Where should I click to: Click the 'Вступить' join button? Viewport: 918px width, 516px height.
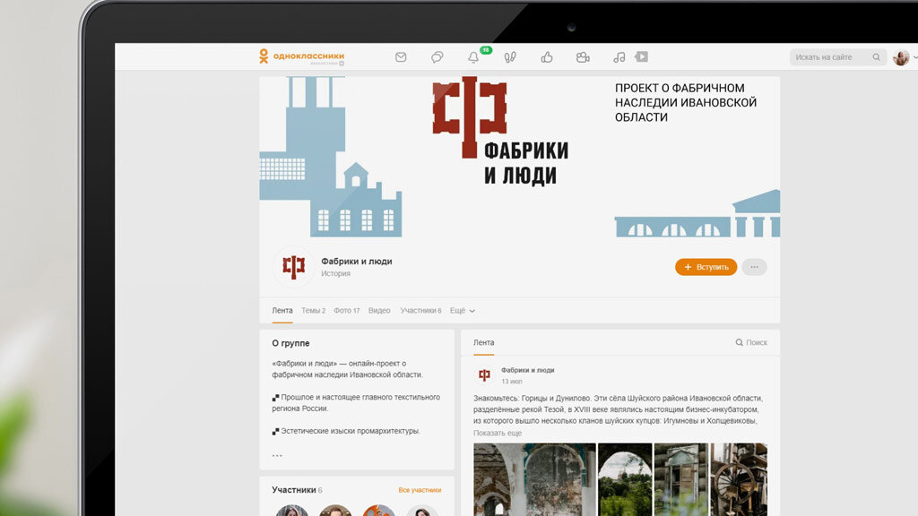(x=706, y=267)
